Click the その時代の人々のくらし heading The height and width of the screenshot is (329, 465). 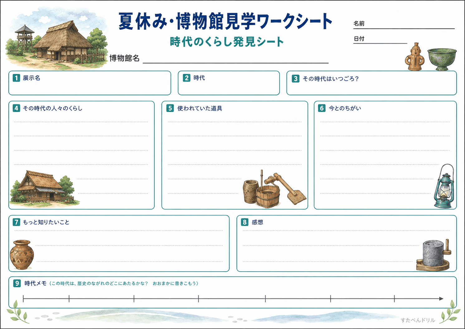53,108
